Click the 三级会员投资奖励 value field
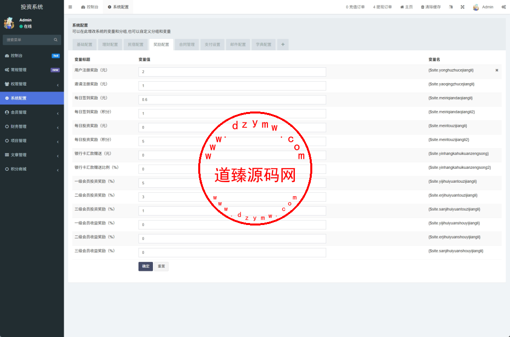Viewport: 510px width, 337px height. (x=232, y=211)
